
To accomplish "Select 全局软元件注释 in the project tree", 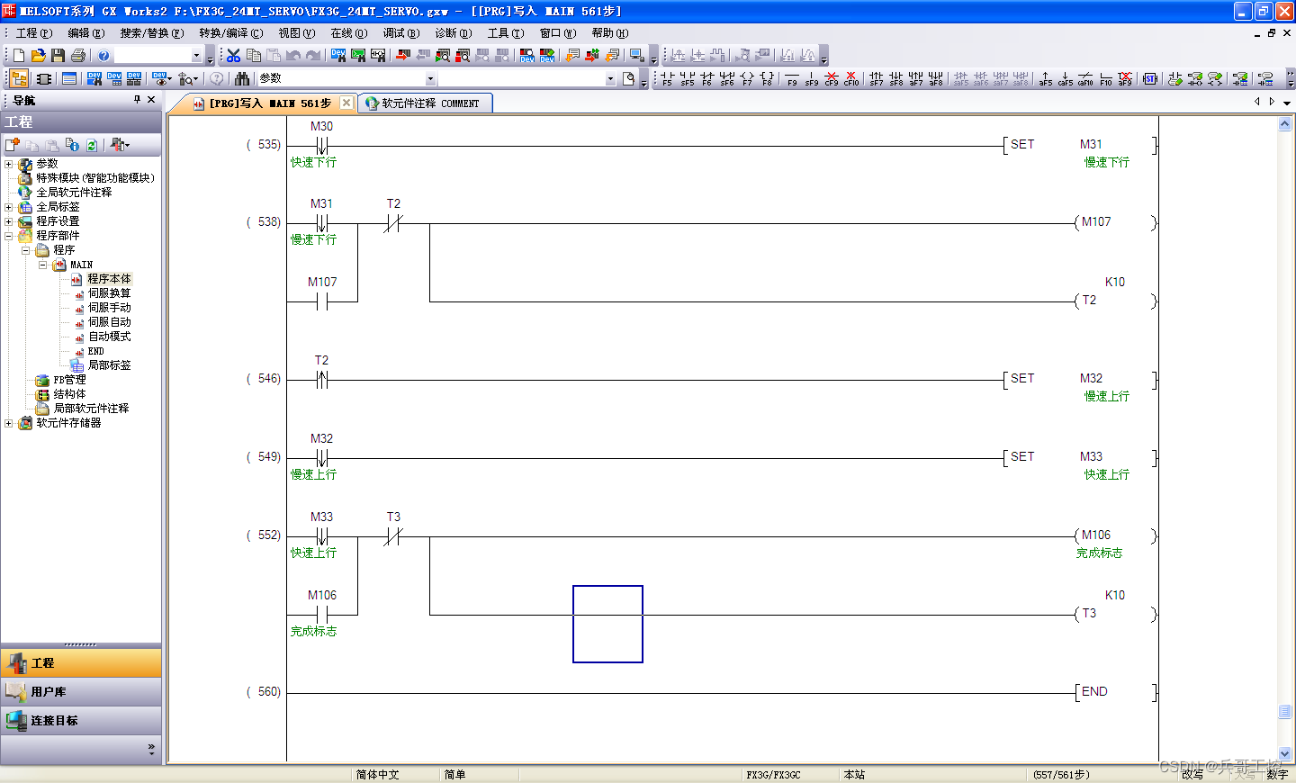I will click(x=74, y=193).
